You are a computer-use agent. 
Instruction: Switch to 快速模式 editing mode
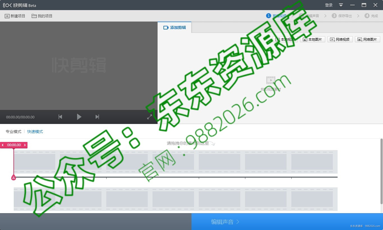35,132
